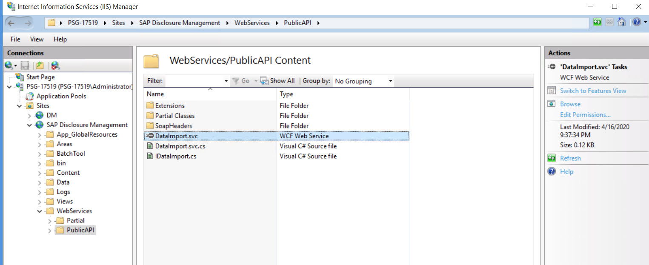Go forward with the Forward arrow button
The height and width of the screenshot is (265, 649).
pyautogui.click(x=28, y=23)
